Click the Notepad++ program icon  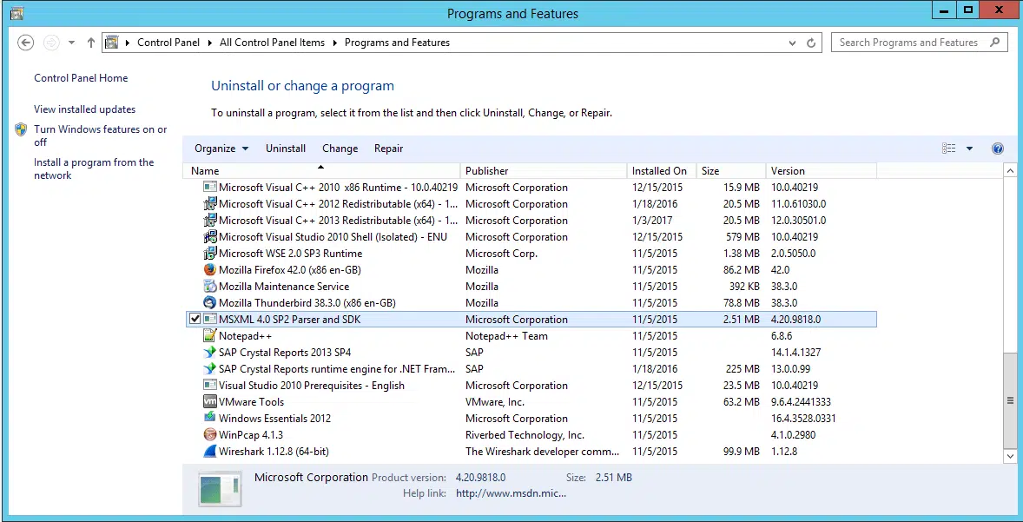click(209, 336)
